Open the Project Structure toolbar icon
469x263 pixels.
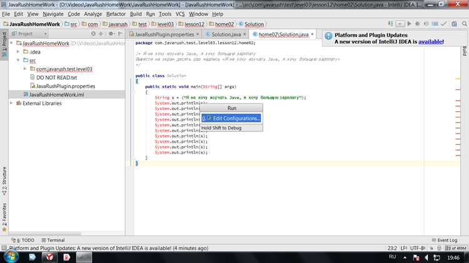pyautogui.click(x=454, y=24)
